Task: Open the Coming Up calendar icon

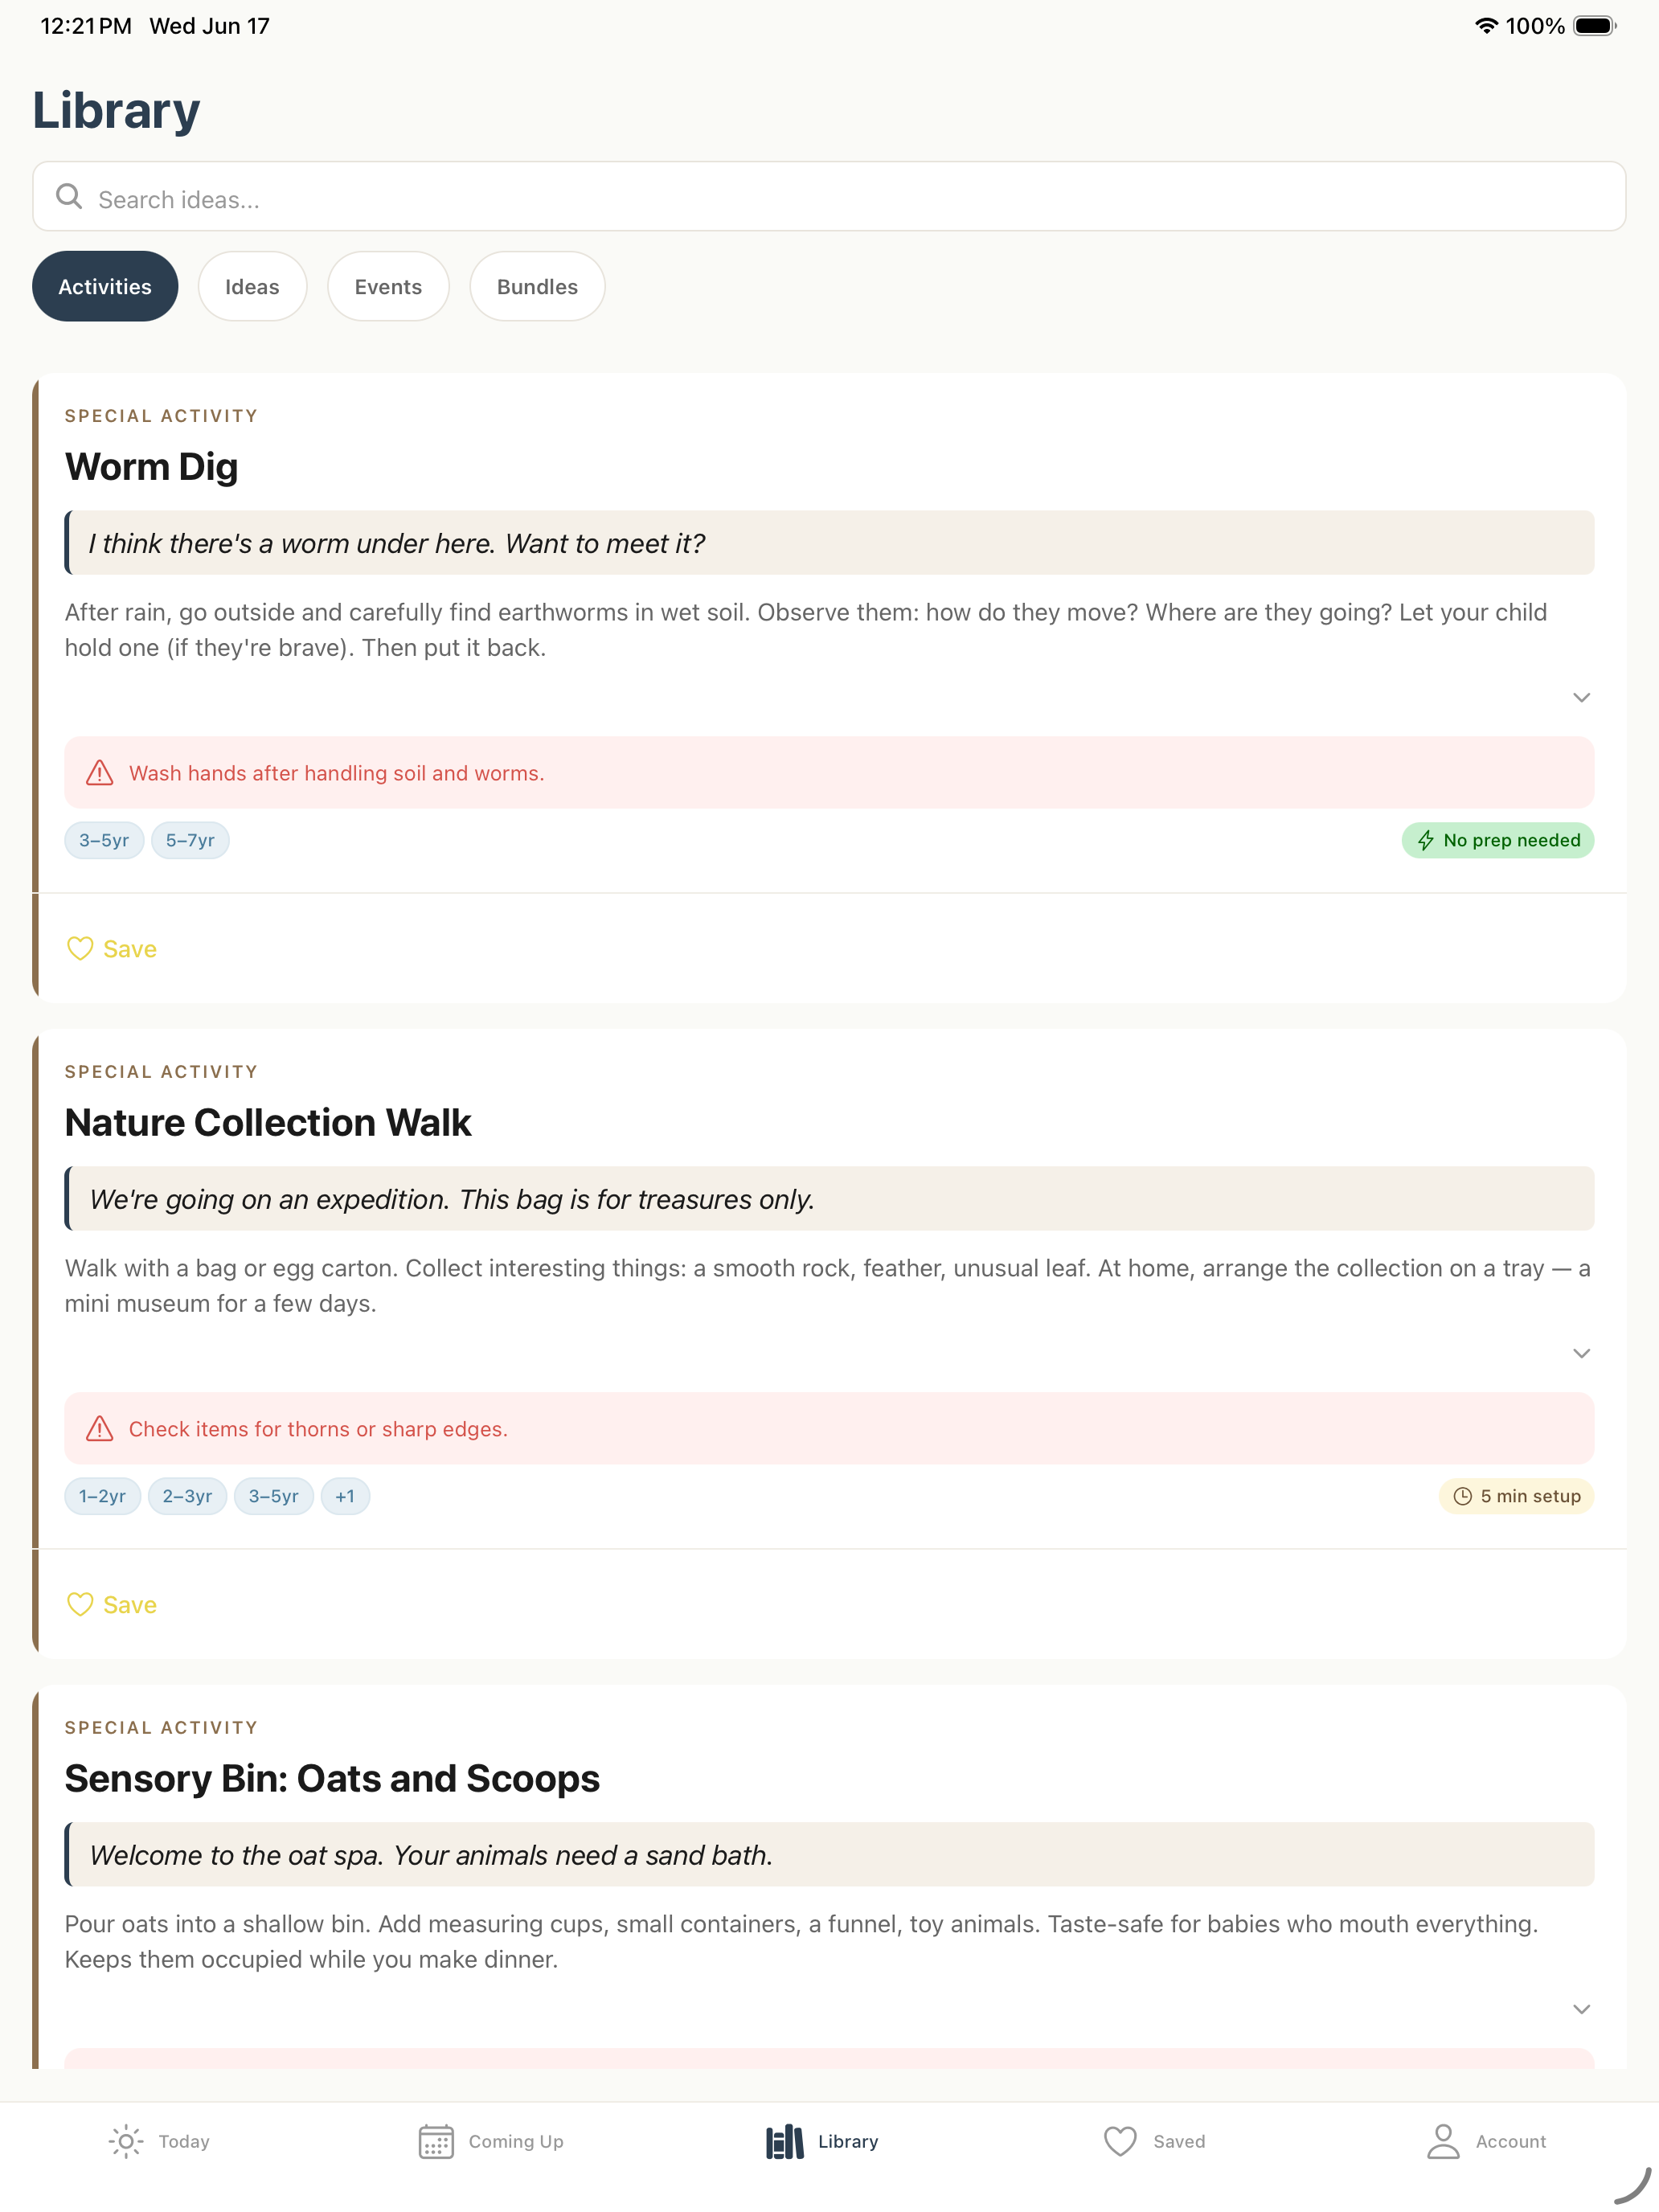Action: pos(436,2141)
